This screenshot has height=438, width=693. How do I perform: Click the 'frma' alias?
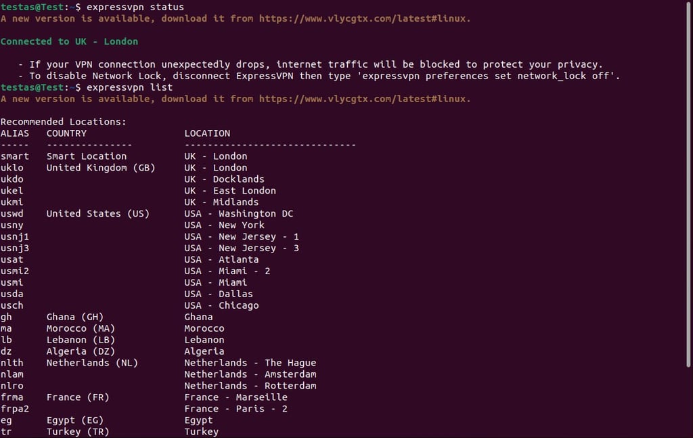click(x=12, y=398)
